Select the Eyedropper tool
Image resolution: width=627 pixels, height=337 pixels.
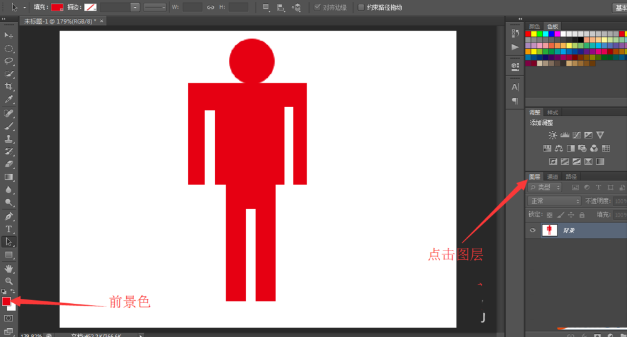click(9, 100)
